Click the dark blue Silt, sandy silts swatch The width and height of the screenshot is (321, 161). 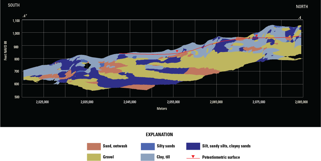point(193,146)
